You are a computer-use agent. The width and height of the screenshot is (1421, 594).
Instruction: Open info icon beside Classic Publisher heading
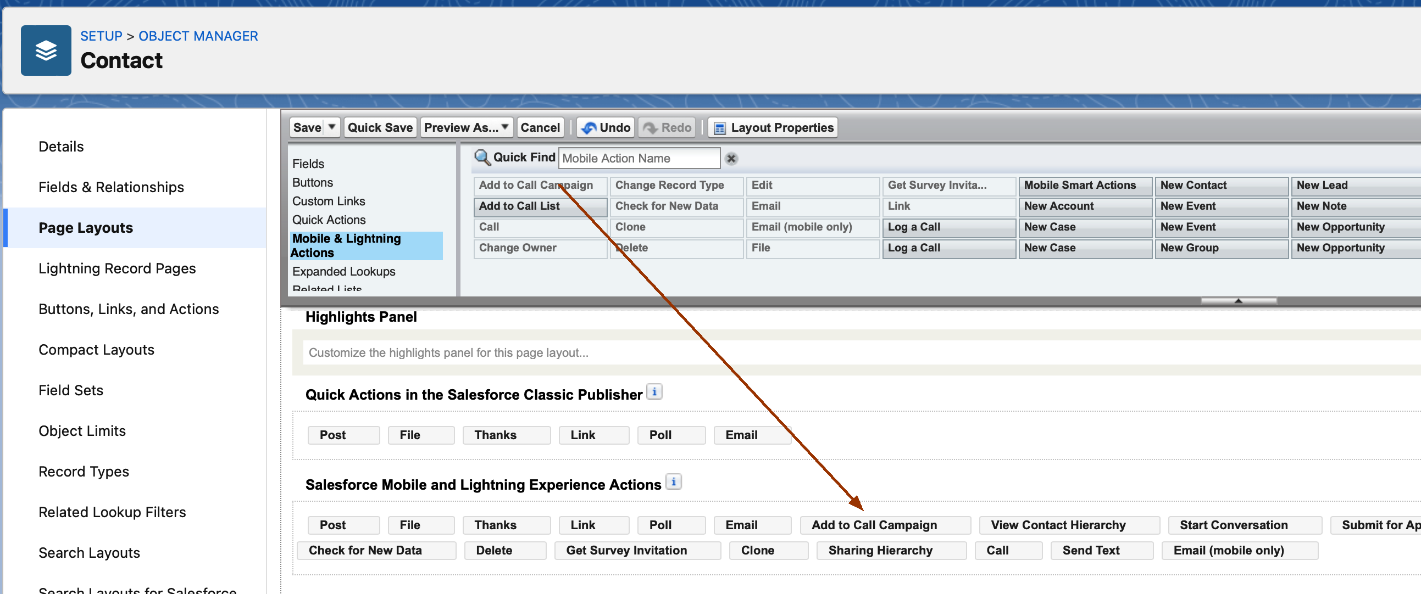coord(654,392)
